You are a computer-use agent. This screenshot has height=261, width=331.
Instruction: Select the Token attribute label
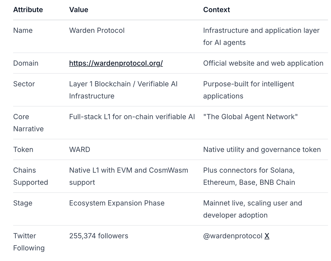[x=23, y=149]
